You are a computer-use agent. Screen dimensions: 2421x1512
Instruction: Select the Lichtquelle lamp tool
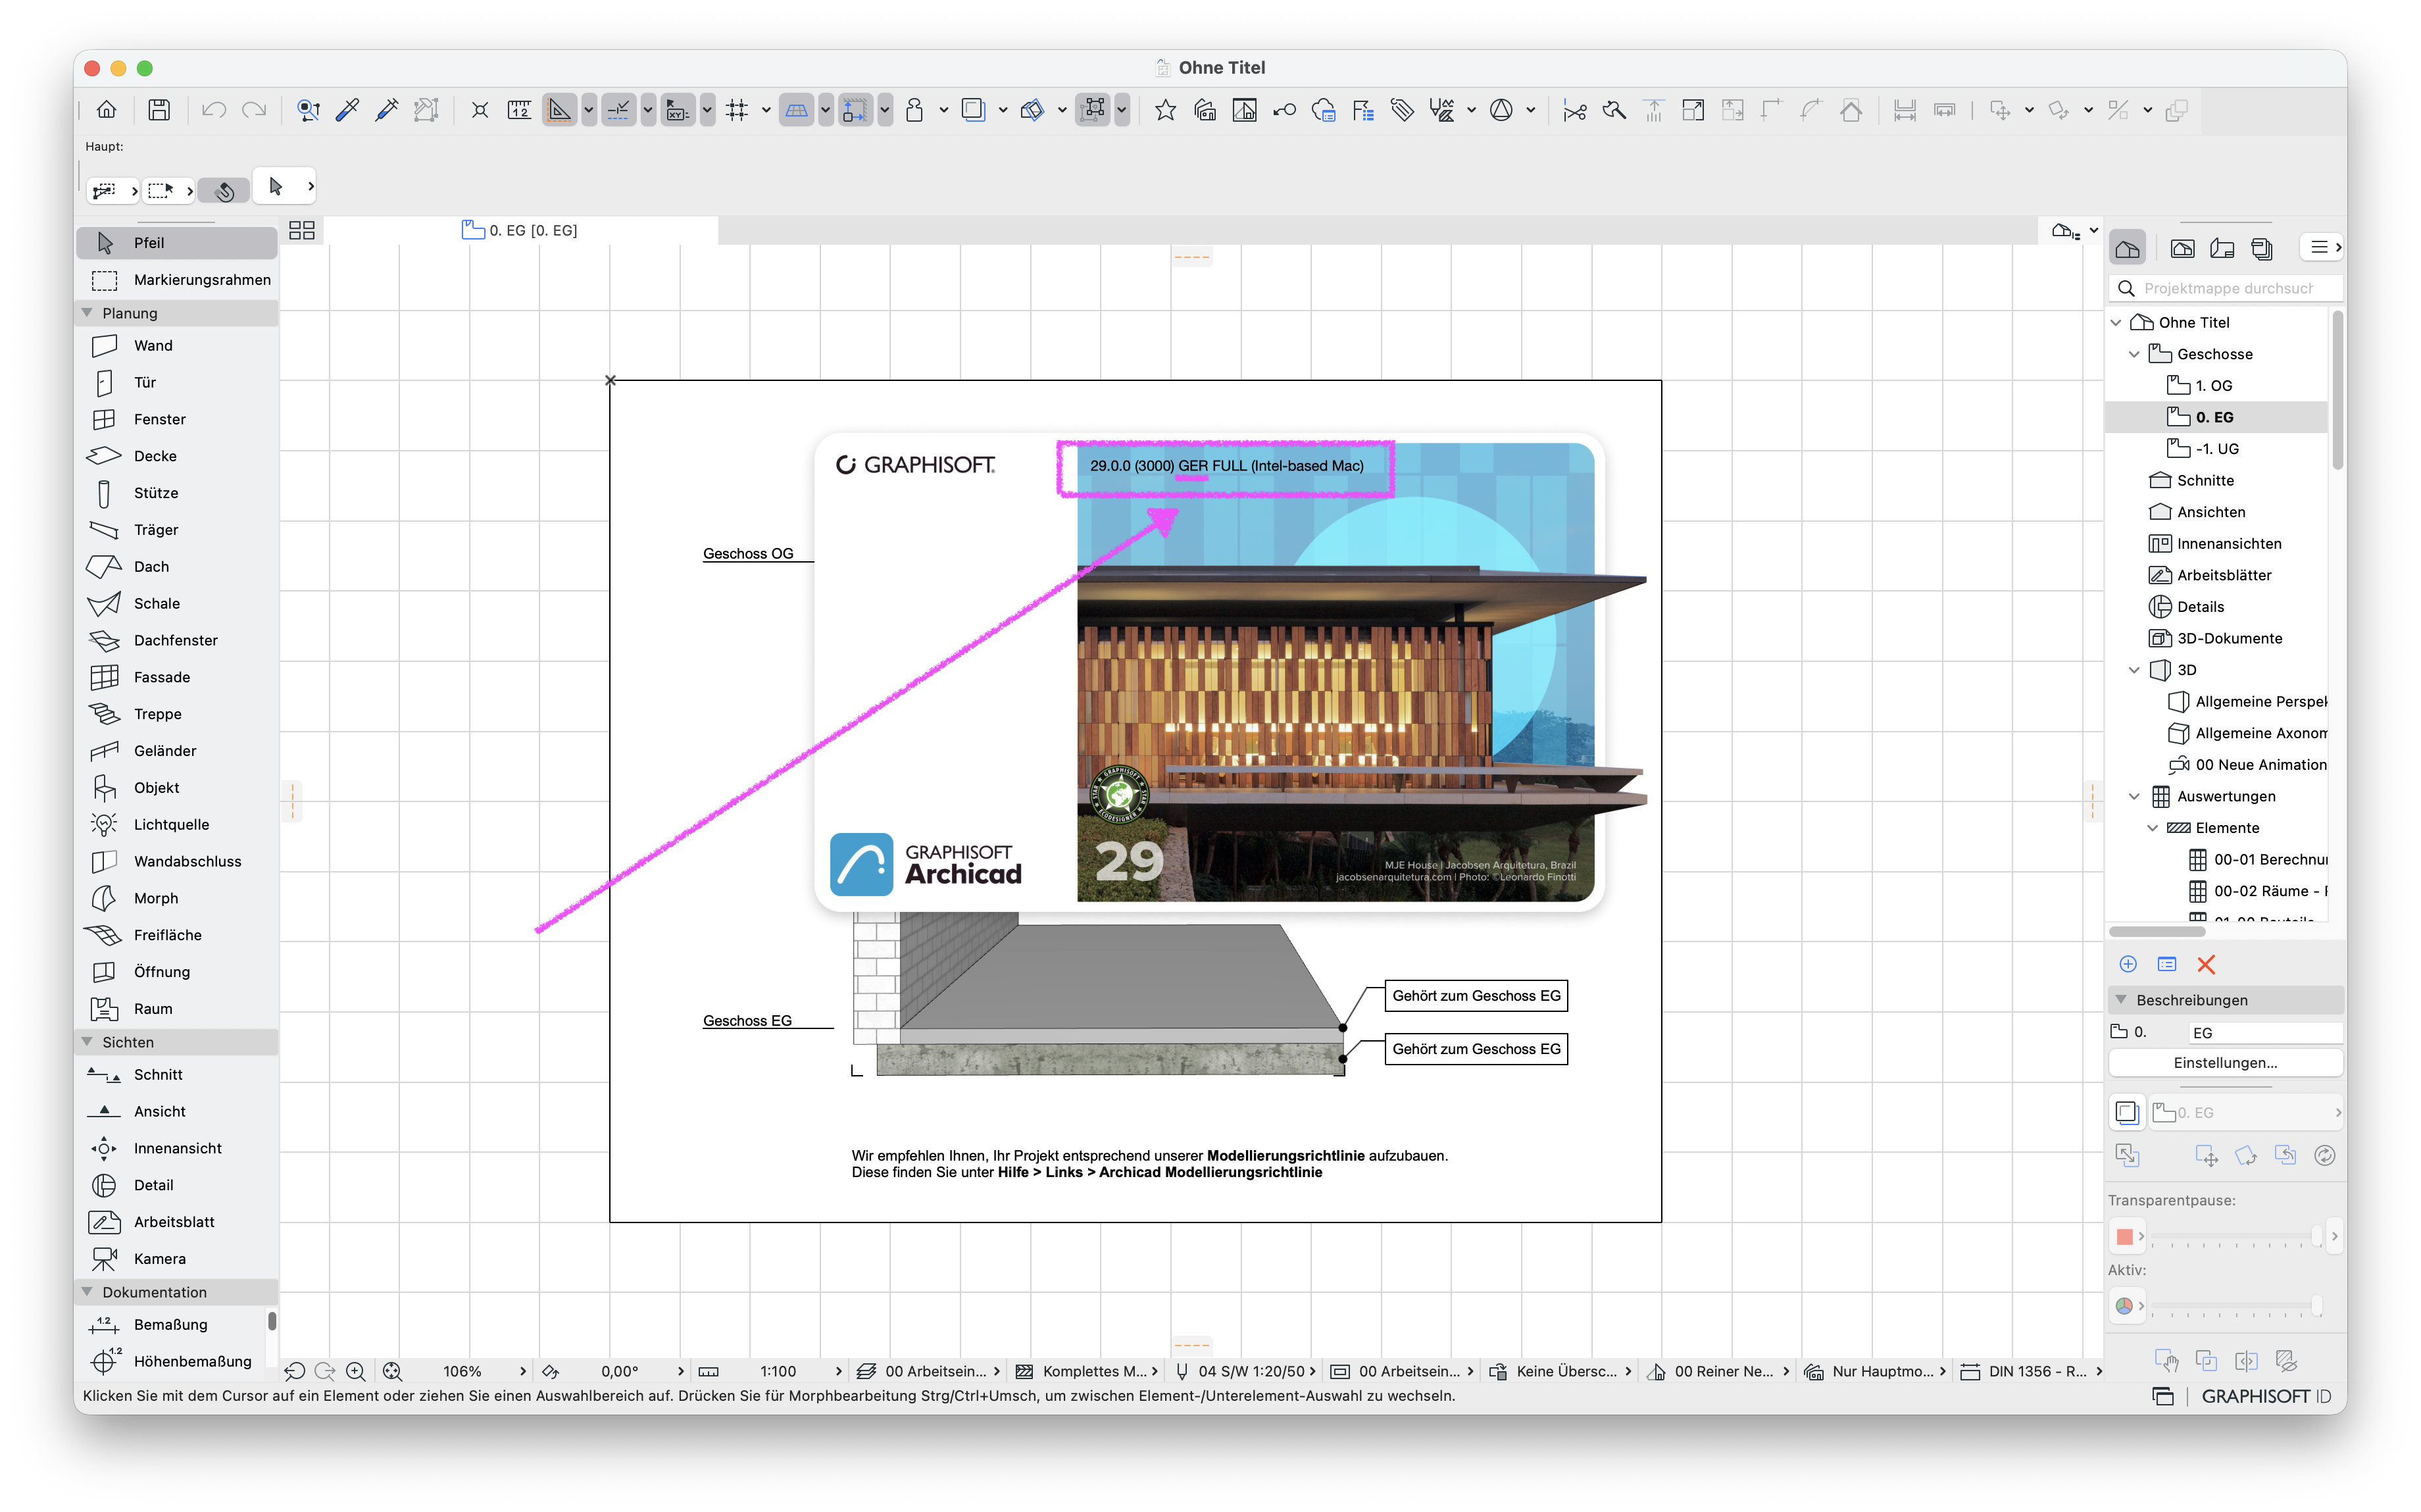[x=177, y=825]
